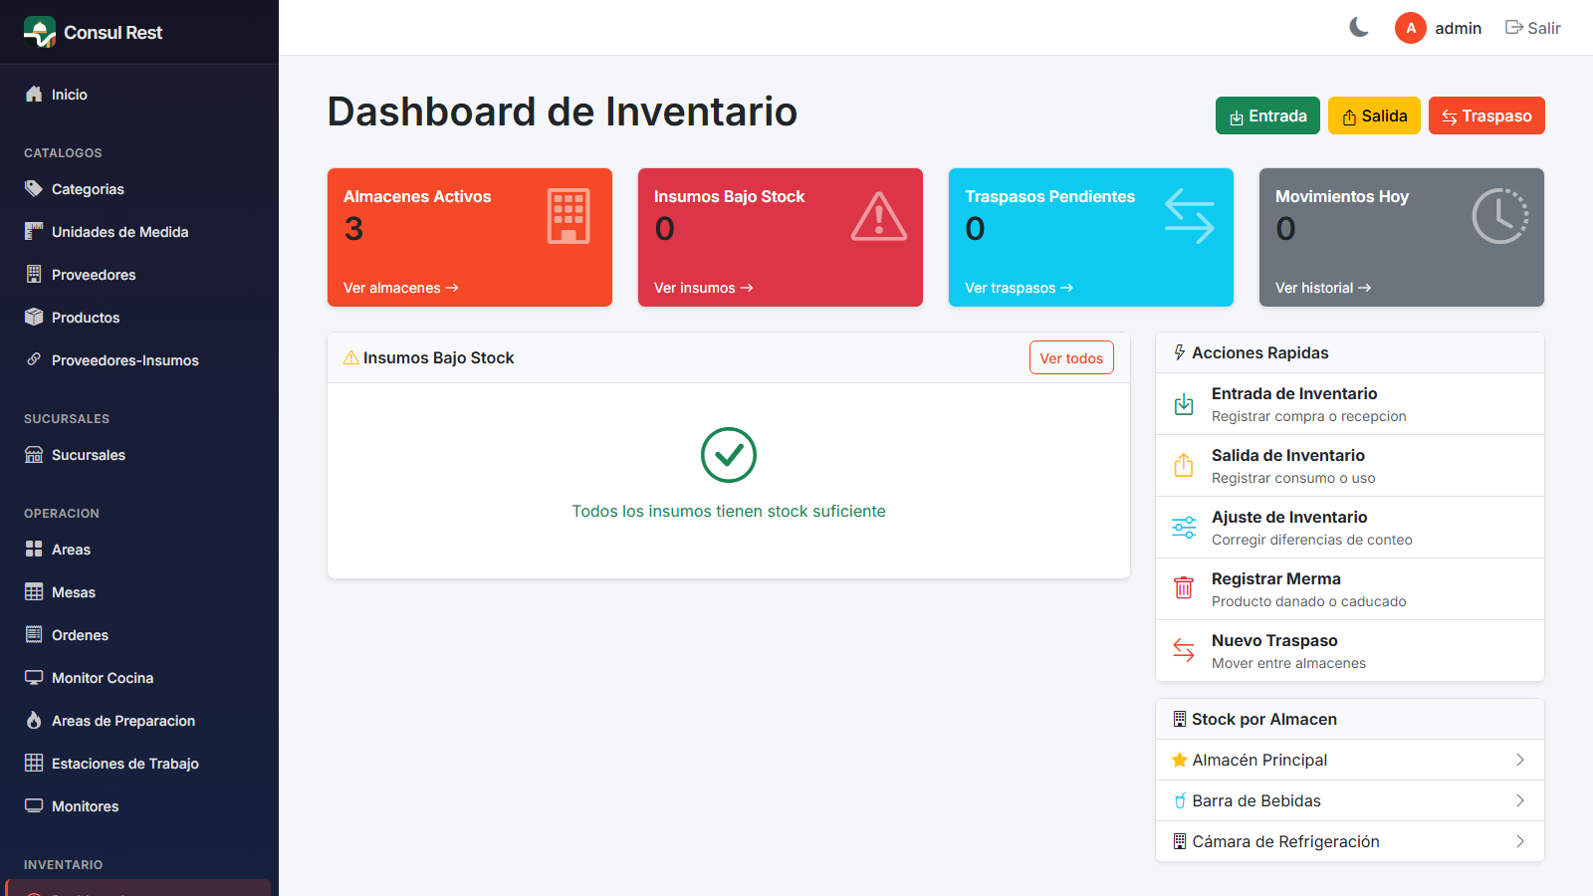Click the 'Registrar compra o recepcion' text
The width and height of the screenshot is (1593, 896).
1309,416
